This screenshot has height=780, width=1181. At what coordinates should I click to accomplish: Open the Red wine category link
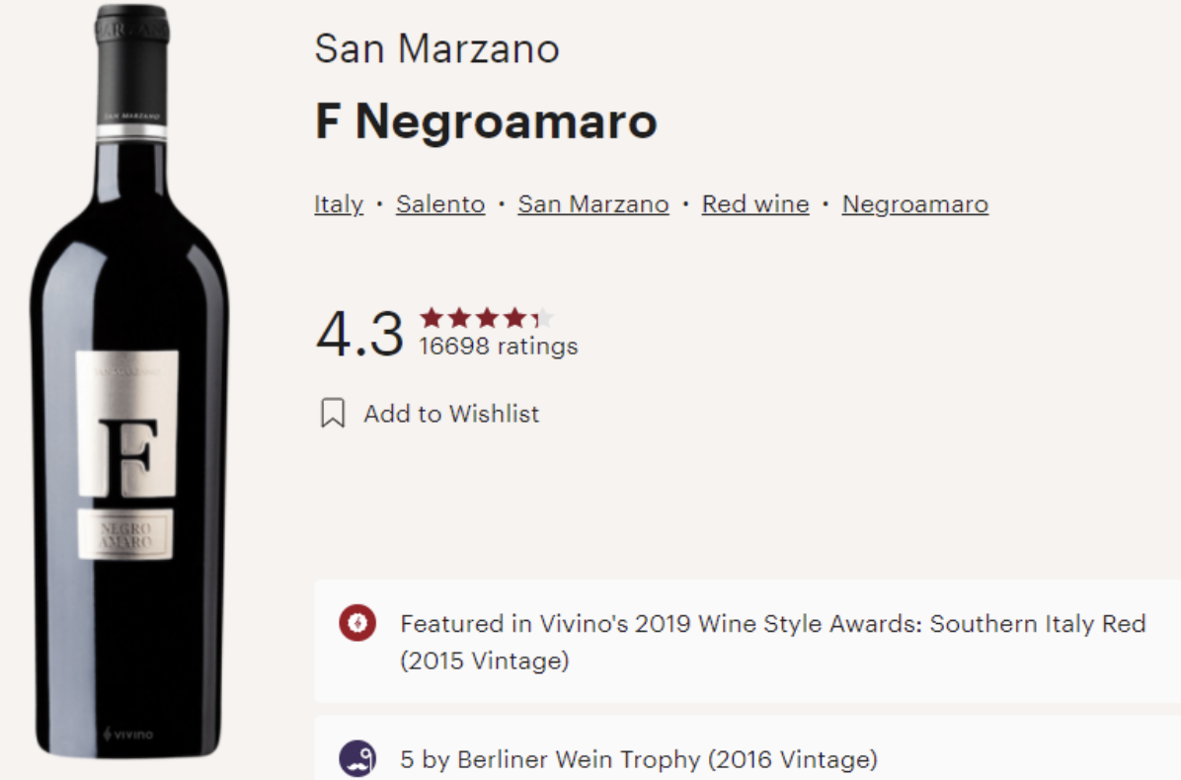[755, 204]
